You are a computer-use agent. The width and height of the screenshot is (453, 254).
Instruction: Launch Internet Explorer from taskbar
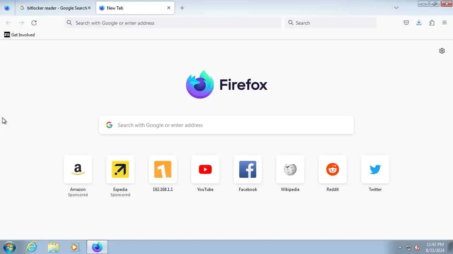[x=32, y=247]
